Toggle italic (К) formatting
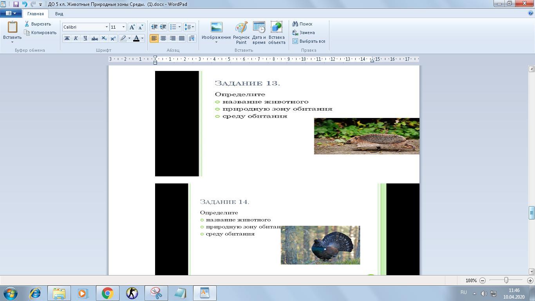The width and height of the screenshot is (535, 301). click(x=76, y=38)
